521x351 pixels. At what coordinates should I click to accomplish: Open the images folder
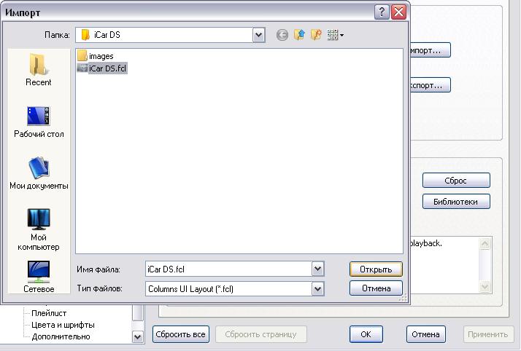(x=96, y=56)
